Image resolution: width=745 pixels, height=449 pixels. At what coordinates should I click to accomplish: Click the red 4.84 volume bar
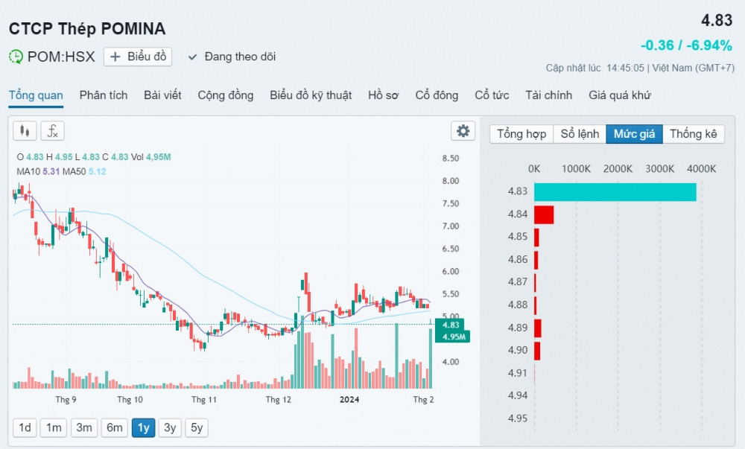[544, 214]
